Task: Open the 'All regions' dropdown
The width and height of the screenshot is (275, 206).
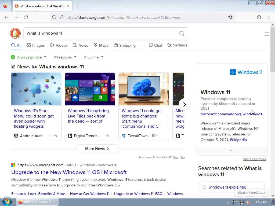Action: pyautogui.click(x=65, y=57)
